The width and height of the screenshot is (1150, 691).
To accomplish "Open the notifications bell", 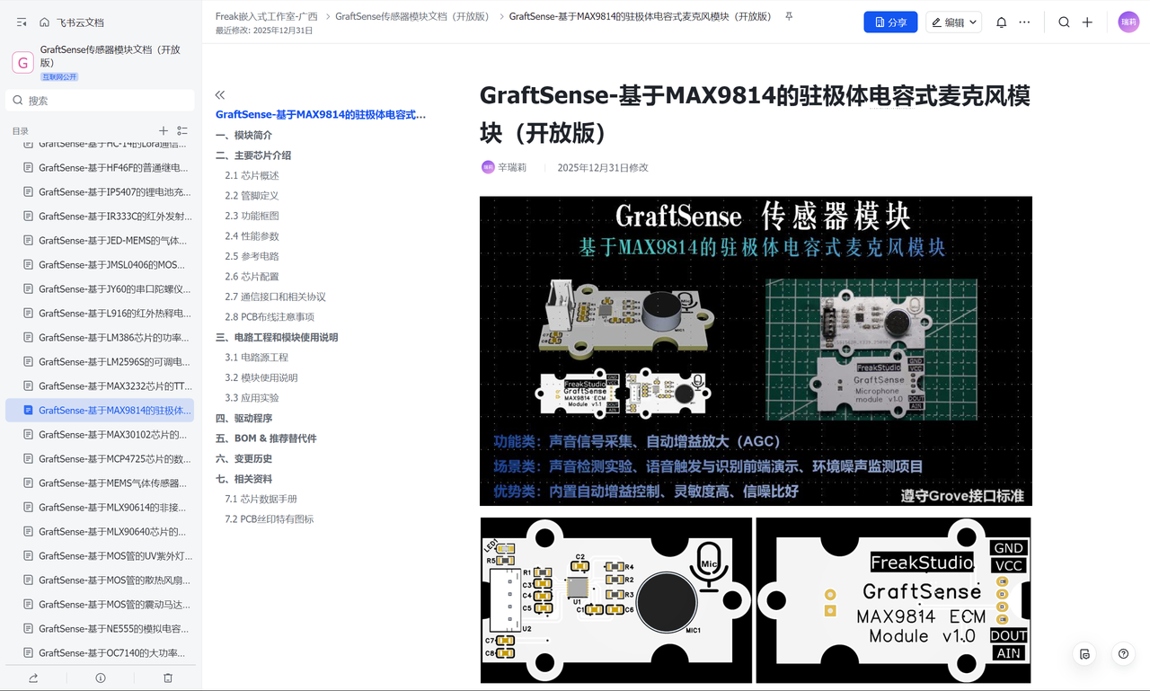I will point(1001,22).
